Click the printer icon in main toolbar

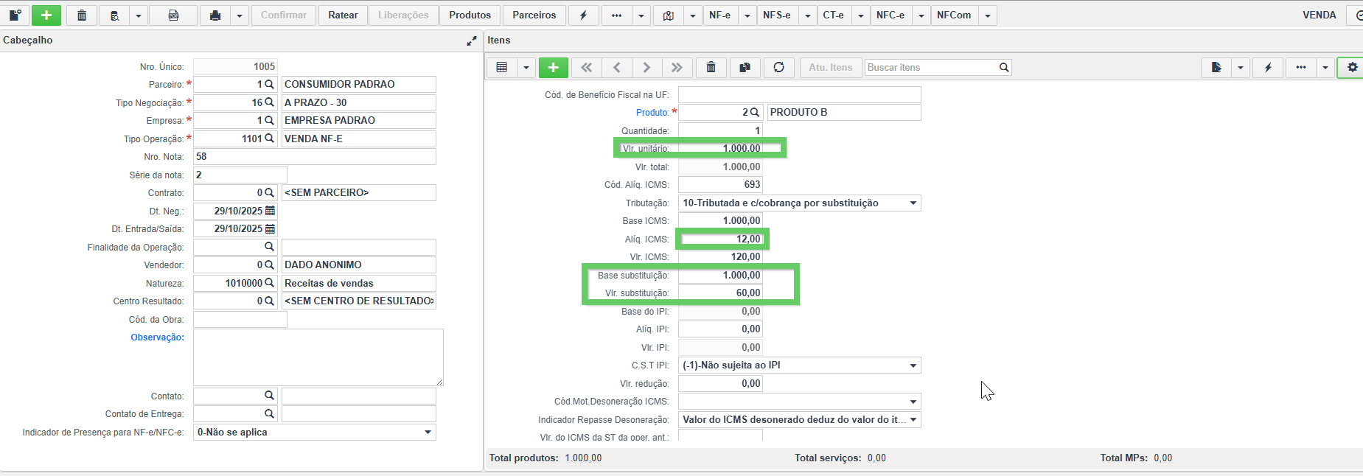[215, 15]
